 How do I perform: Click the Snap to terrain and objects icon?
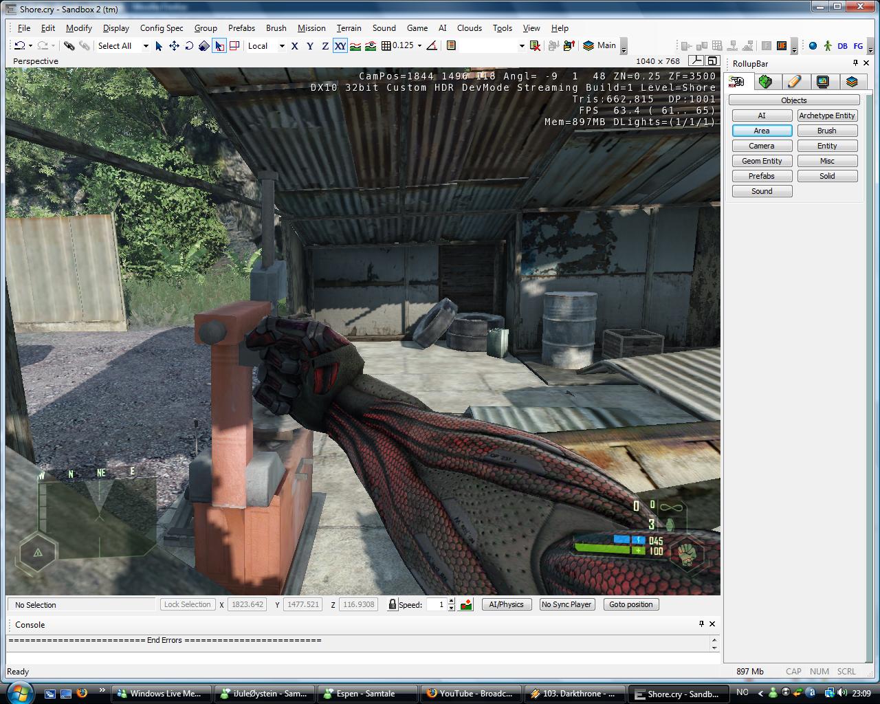[x=371, y=45]
